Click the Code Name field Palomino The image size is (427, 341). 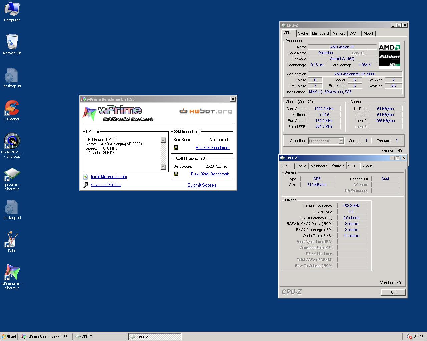pyautogui.click(x=326, y=53)
